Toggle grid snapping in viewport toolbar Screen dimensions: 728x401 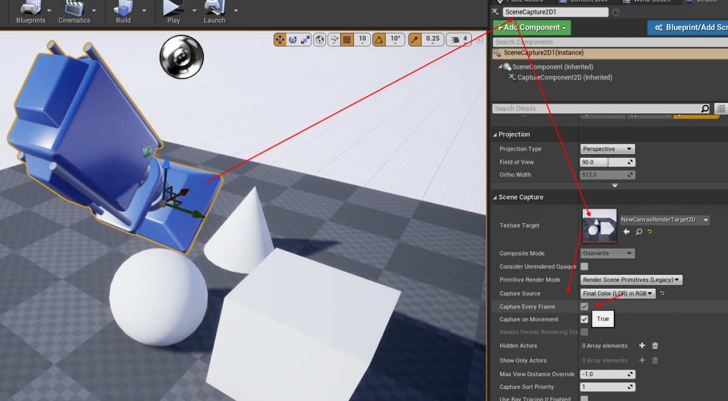click(347, 39)
